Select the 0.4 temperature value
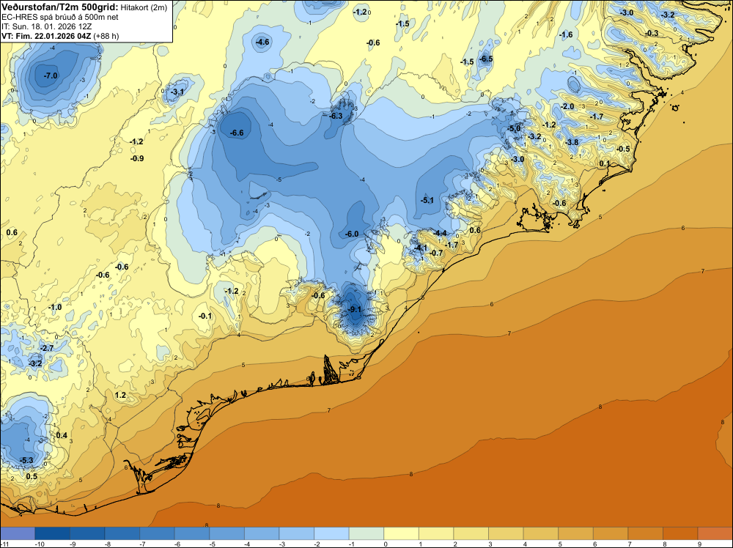 click(62, 435)
